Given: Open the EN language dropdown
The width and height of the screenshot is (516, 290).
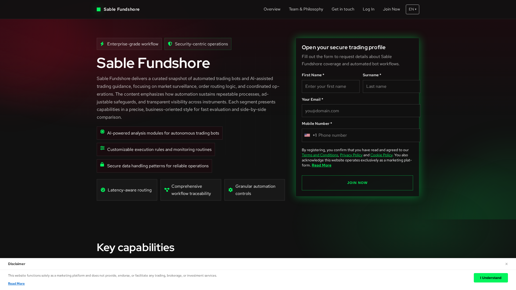Looking at the screenshot, I should (413, 9).
